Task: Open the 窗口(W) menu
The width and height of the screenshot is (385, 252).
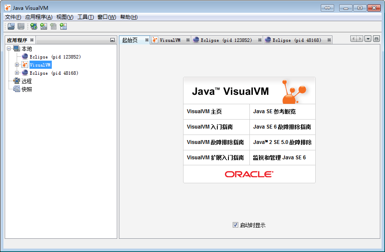Action: pyautogui.click(x=107, y=17)
